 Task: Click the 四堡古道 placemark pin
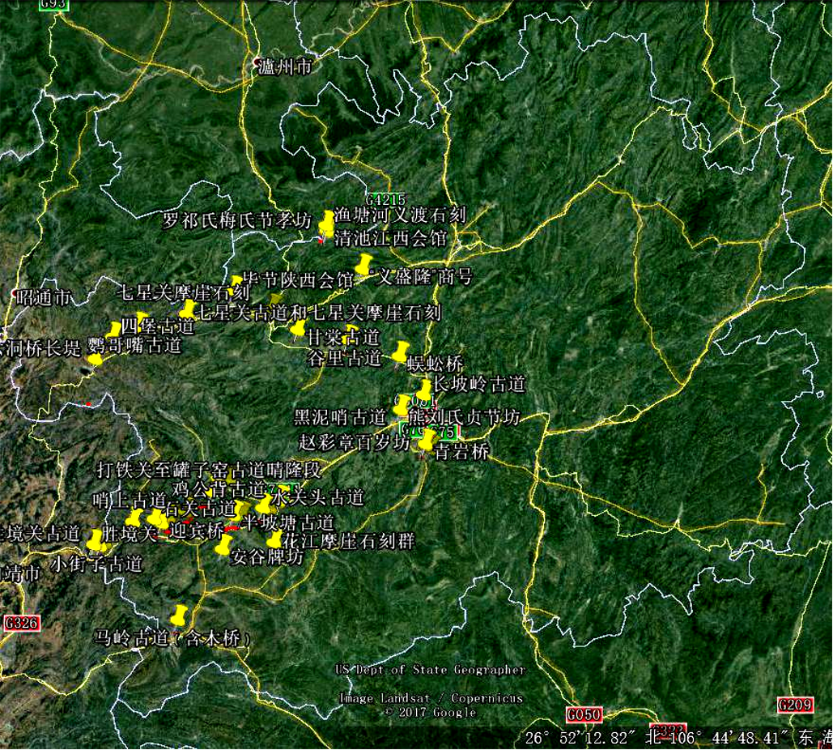(x=114, y=330)
